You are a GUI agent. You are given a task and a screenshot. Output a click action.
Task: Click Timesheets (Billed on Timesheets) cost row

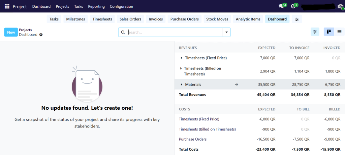[207, 129]
